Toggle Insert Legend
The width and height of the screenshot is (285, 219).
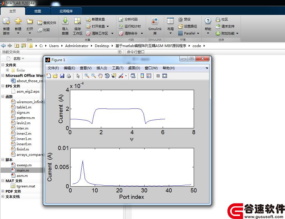(x=149, y=76)
